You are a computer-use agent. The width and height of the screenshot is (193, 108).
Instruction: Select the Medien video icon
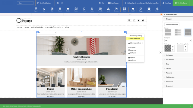point(68,9)
